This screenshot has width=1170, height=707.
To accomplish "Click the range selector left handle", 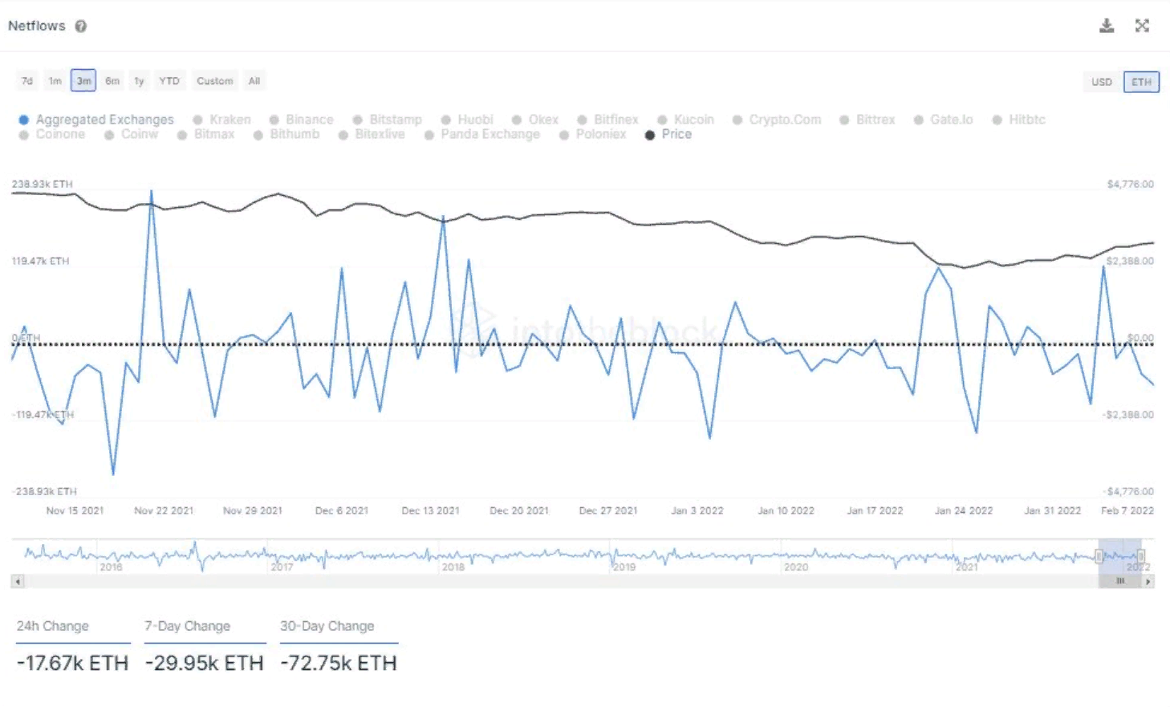I will (1099, 556).
